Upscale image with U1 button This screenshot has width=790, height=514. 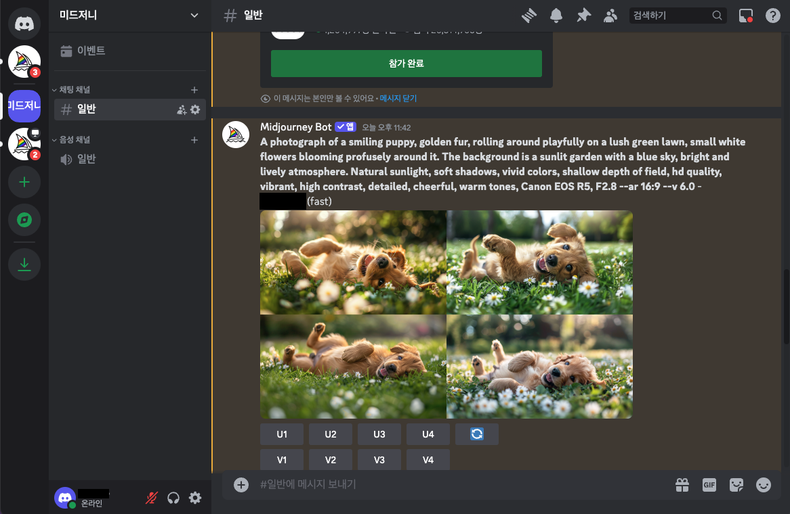pyautogui.click(x=282, y=434)
